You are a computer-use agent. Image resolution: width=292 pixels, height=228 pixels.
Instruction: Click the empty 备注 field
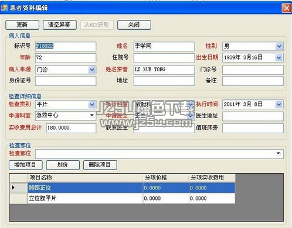point(253,81)
